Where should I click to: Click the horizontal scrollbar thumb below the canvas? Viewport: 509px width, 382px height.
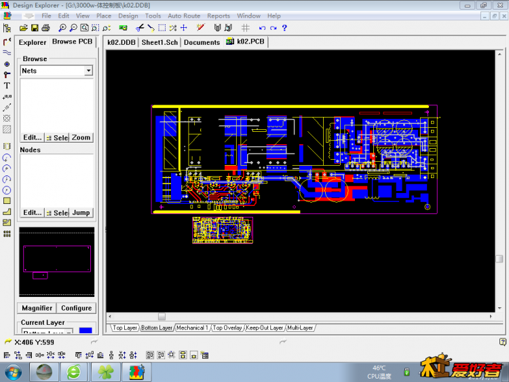tap(162, 317)
